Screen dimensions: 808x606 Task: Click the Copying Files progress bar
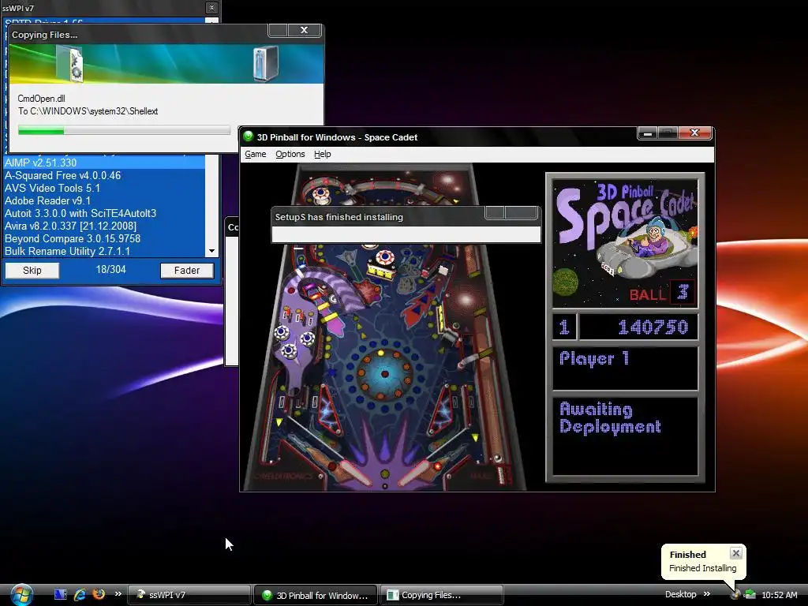(124, 130)
